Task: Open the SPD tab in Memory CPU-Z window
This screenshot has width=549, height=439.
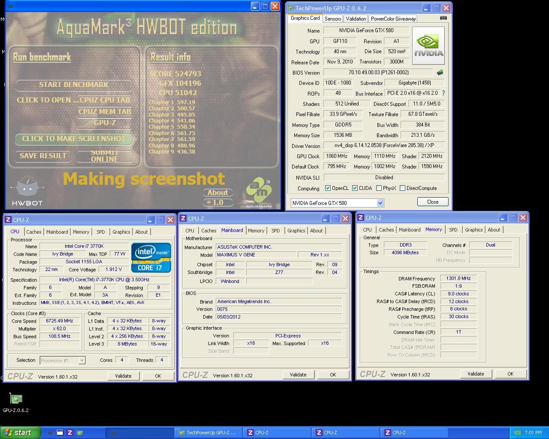Action: coord(453,230)
